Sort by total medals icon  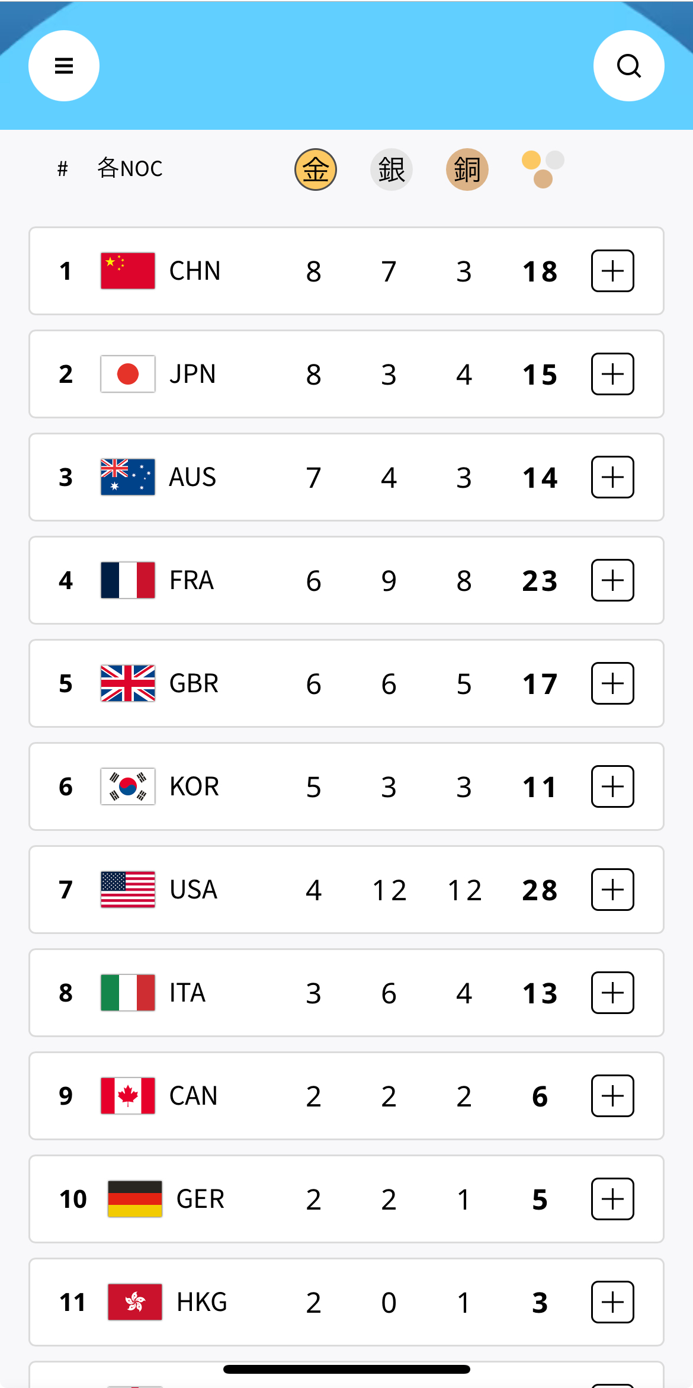[543, 169]
